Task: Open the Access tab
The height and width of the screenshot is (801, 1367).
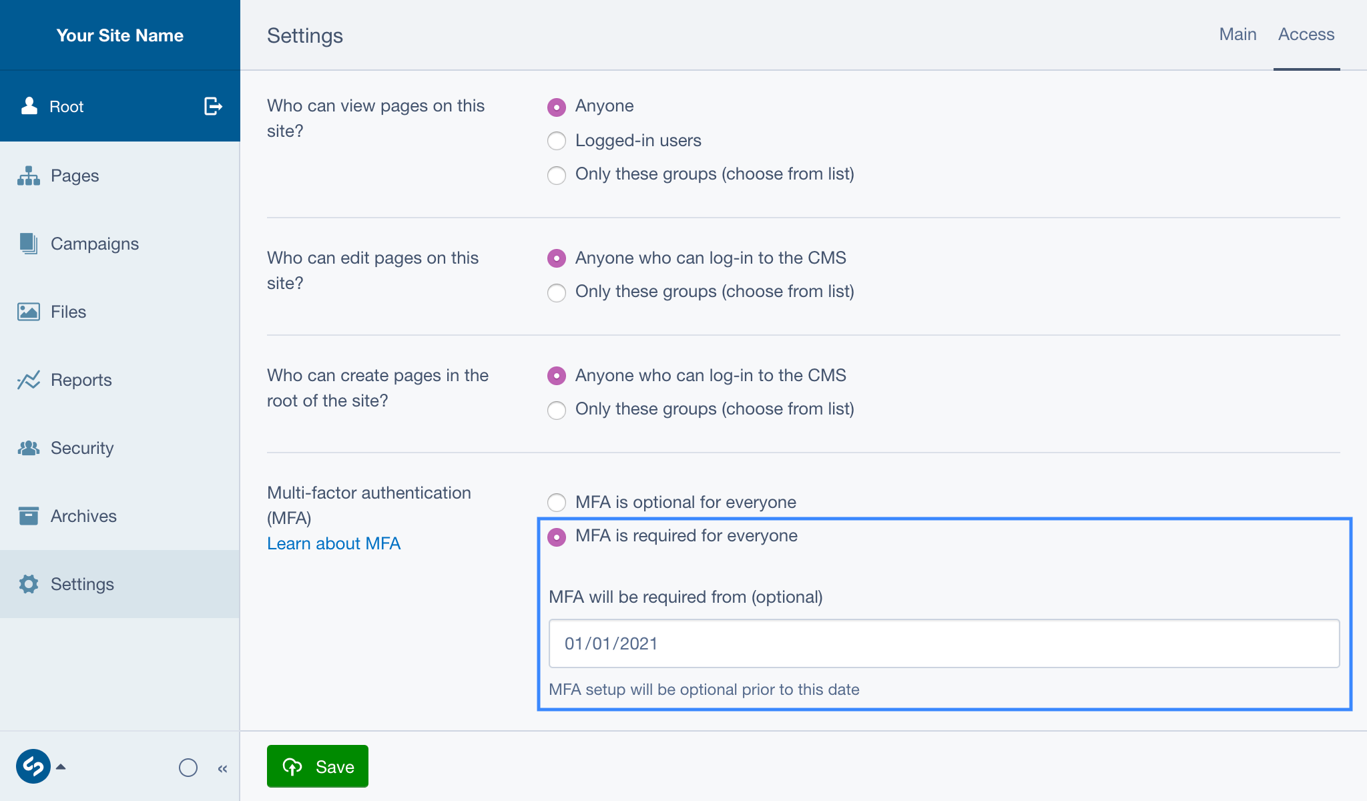Action: click(1306, 34)
